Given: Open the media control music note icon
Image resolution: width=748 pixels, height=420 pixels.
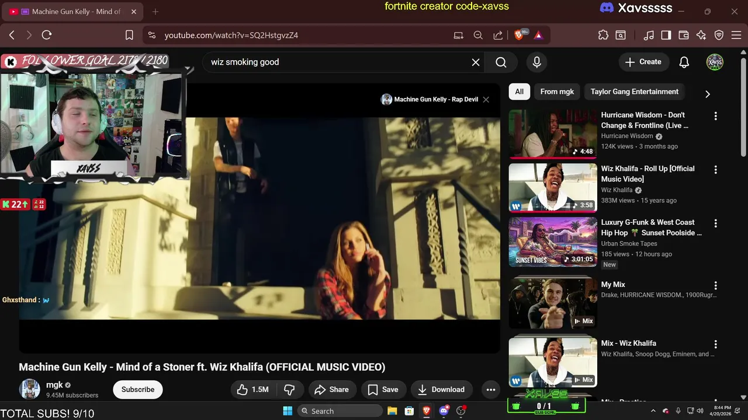Looking at the screenshot, I should pyautogui.click(x=649, y=35).
